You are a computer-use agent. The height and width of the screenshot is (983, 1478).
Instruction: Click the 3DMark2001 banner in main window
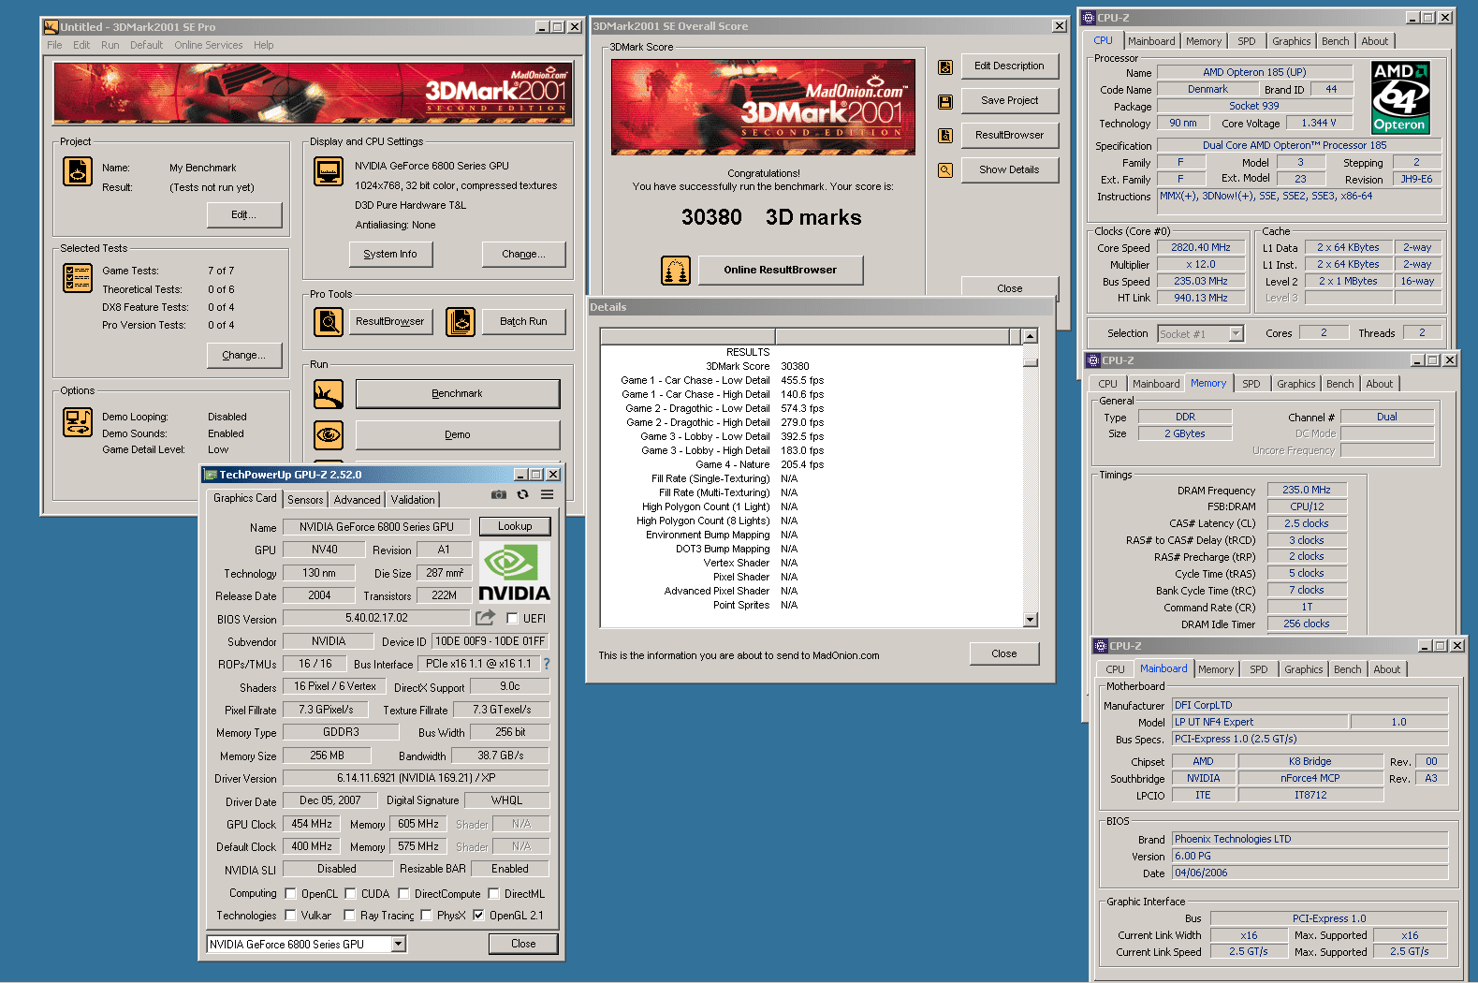(313, 93)
